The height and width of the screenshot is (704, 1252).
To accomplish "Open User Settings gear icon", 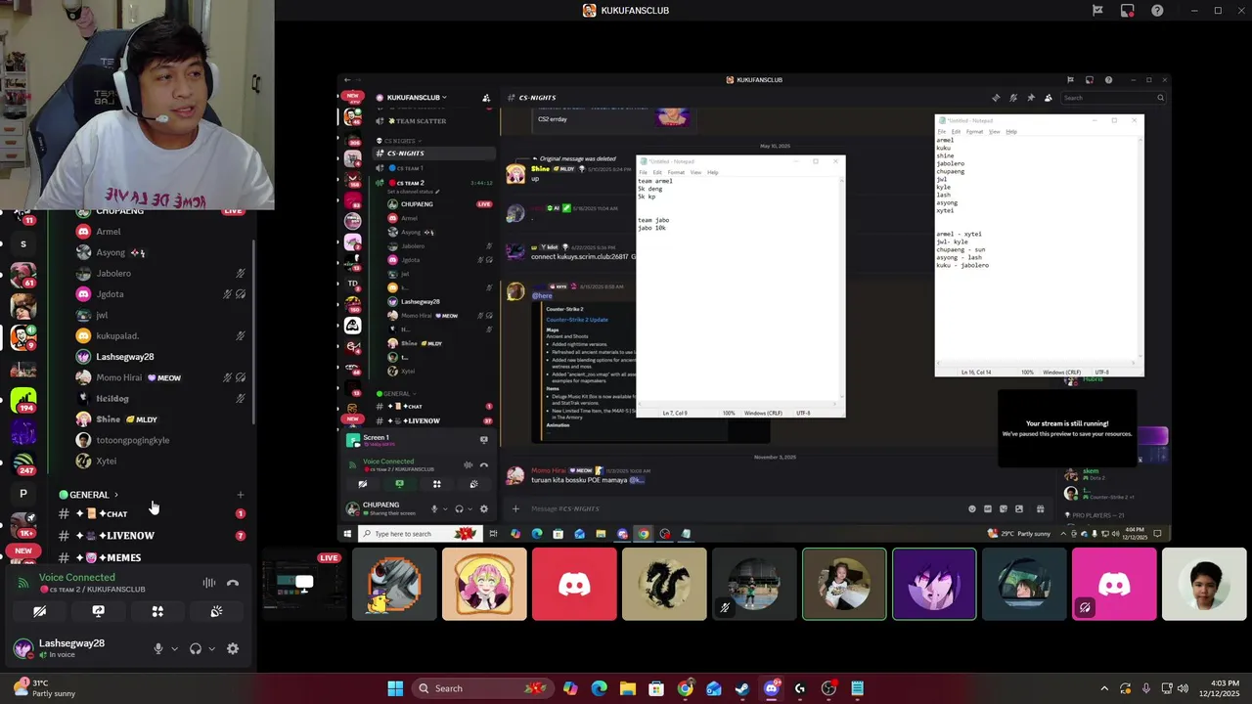I will [233, 648].
